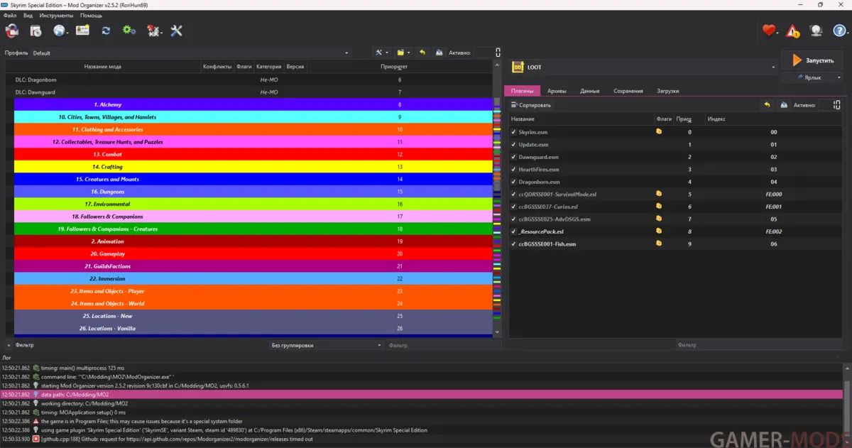Open the change game instance toolbar icon
Screen dimensions: 852x448
[x=11, y=31]
